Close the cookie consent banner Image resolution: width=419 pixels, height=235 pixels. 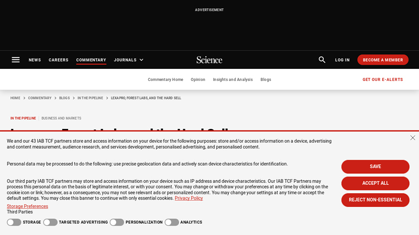tap(413, 138)
